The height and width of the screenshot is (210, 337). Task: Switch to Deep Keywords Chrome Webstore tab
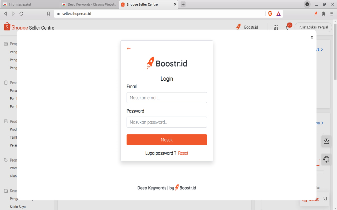(90, 4)
